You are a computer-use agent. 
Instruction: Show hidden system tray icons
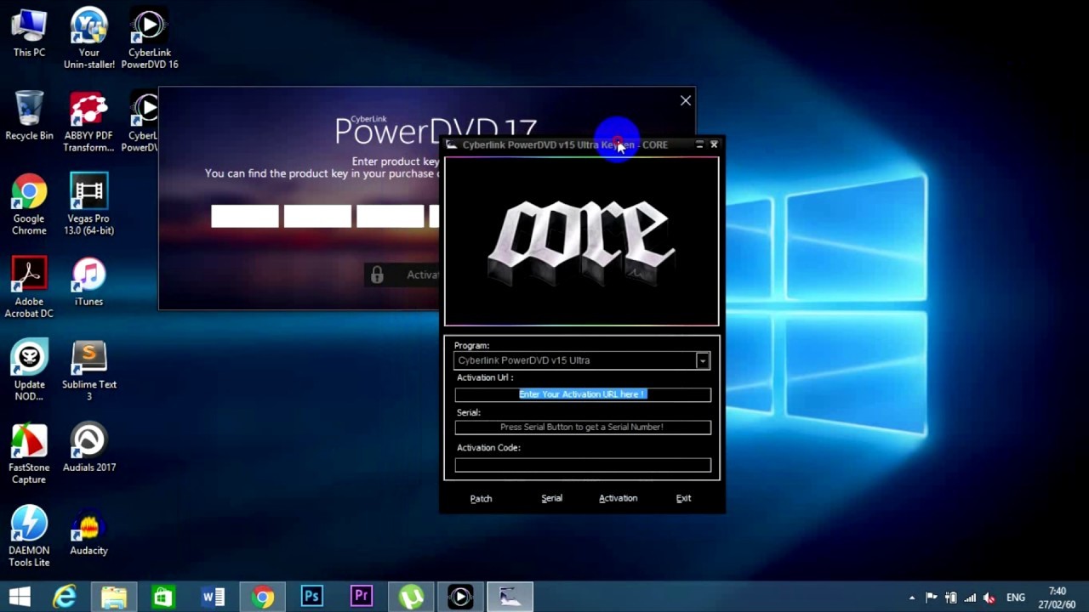point(912,598)
